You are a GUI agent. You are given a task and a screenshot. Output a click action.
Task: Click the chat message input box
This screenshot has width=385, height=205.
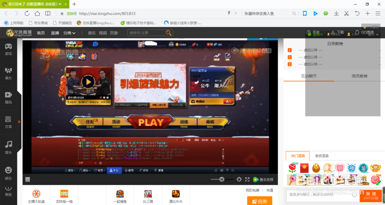coord(323,195)
